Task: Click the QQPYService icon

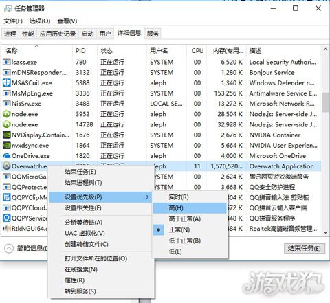Action: (6, 218)
